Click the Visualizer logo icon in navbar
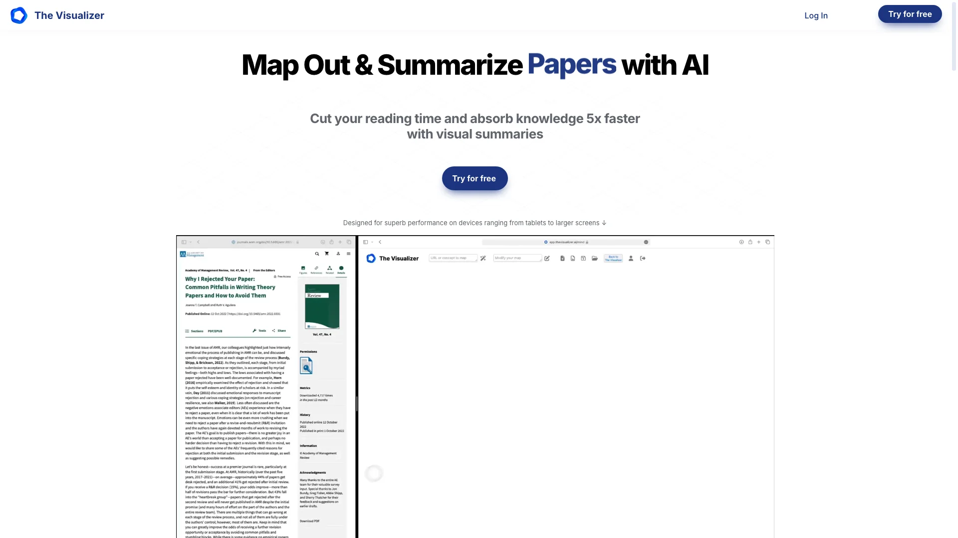 click(19, 15)
